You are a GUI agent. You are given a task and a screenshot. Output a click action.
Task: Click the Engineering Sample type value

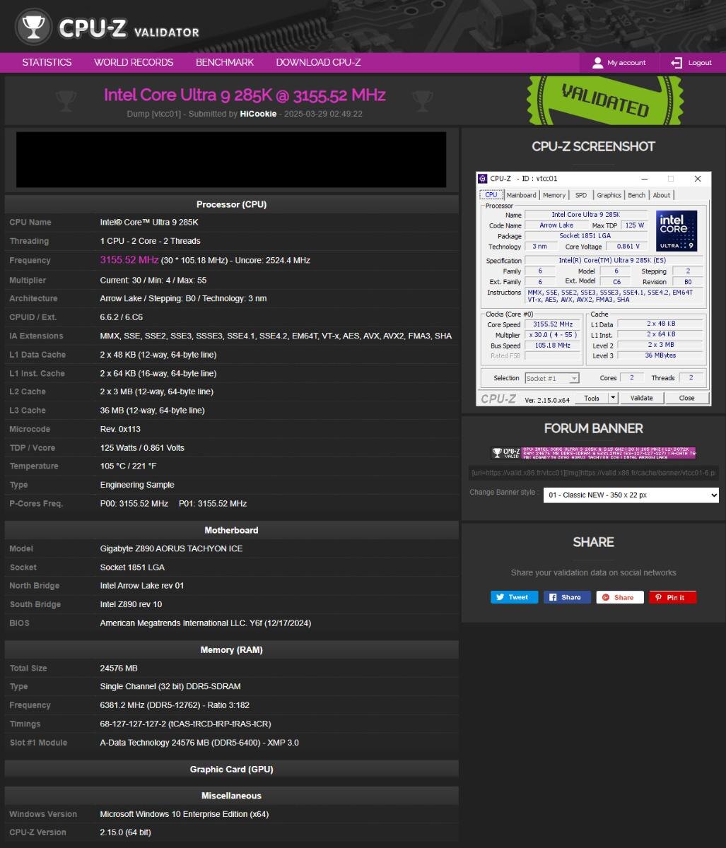point(137,485)
